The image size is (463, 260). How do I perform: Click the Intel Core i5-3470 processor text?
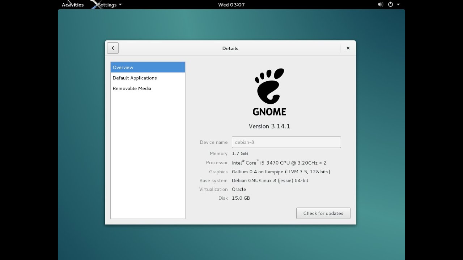coord(279,162)
